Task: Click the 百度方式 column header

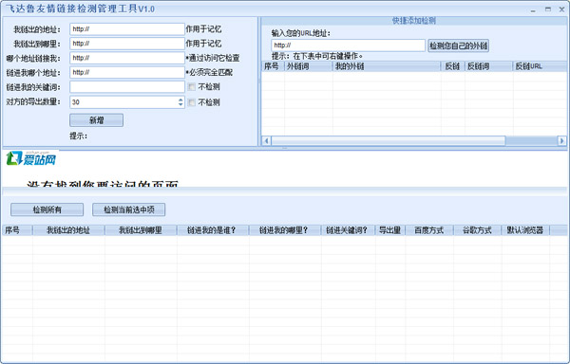Action: (x=429, y=230)
